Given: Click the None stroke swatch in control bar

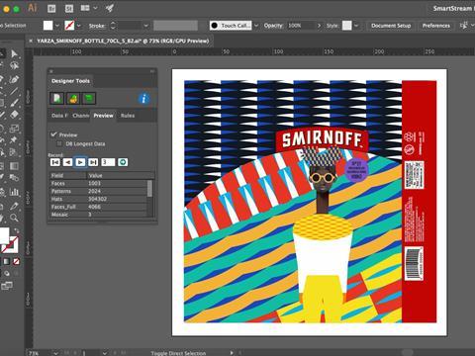Looking at the screenshot, I should 69,26.
